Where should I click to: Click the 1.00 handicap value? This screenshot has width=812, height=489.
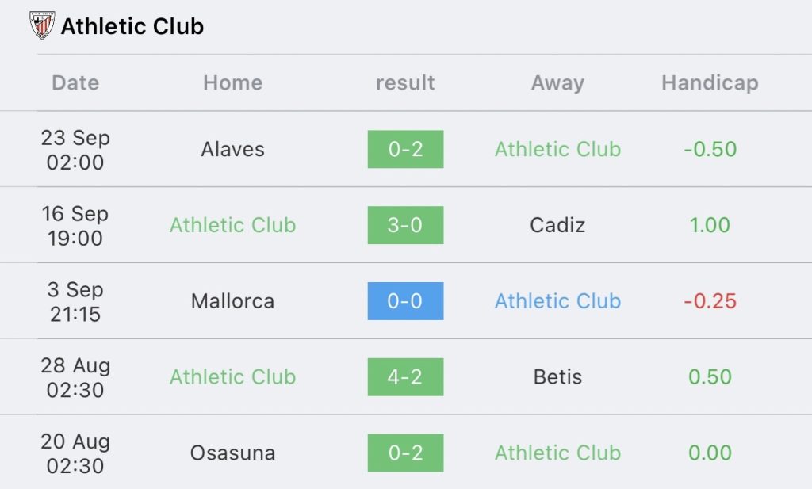pyautogui.click(x=710, y=225)
